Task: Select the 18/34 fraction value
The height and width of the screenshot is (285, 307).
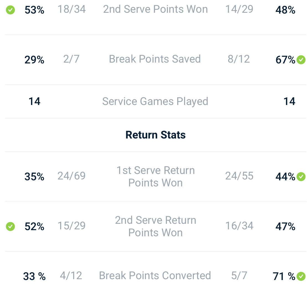Action: click(x=71, y=9)
